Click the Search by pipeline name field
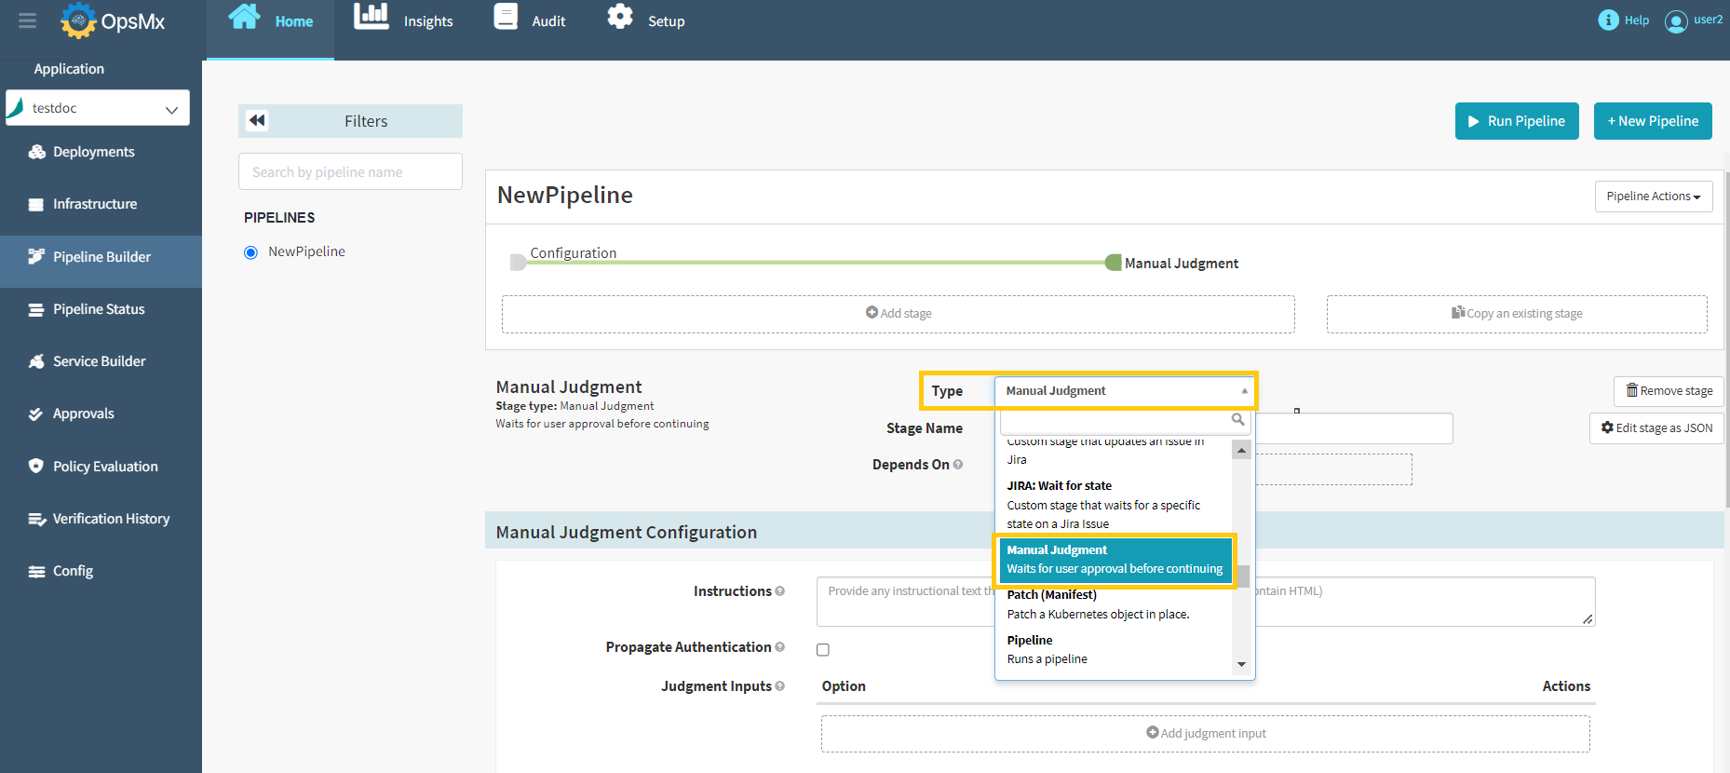This screenshot has height=773, width=1730. tap(350, 172)
